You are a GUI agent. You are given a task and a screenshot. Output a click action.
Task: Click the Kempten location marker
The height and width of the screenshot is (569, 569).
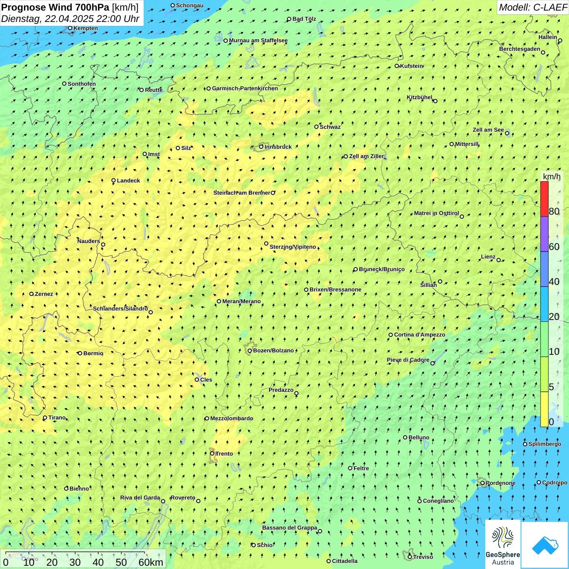70,28
